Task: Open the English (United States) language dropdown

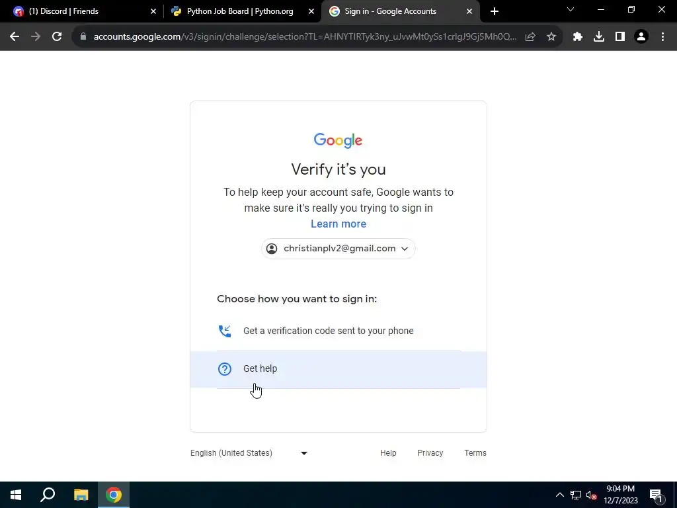Action: pos(249,452)
